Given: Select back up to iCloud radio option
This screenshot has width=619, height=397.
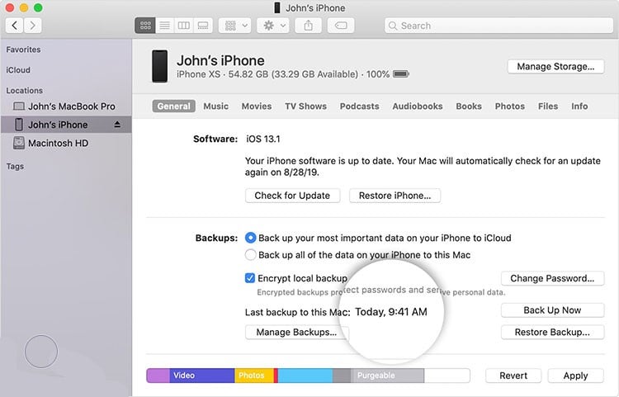Looking at the screenshot, I should point(250,238).
